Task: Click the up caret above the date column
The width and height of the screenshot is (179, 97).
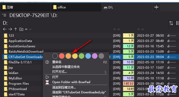Action: click(x=139, y=29)
